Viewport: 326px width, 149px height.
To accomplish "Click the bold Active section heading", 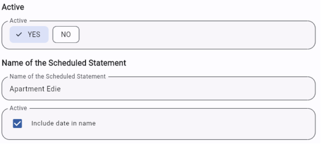I will 13,7.
